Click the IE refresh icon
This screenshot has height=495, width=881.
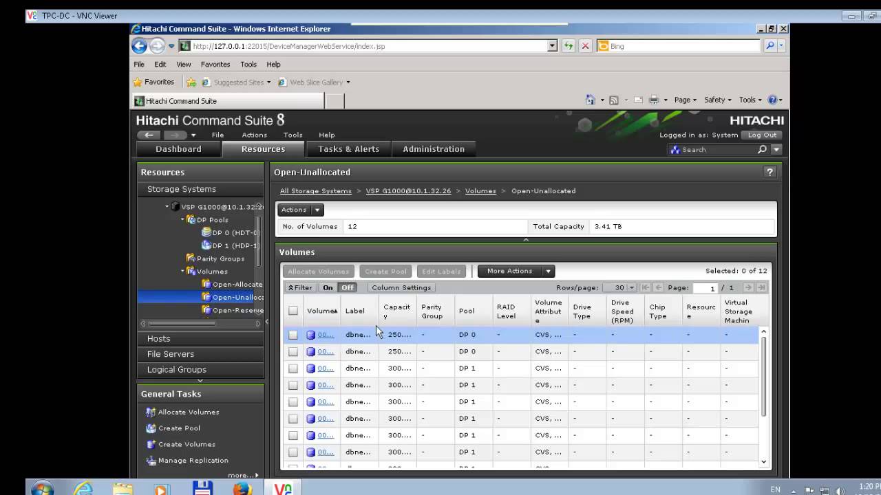(x=569, y=46)
